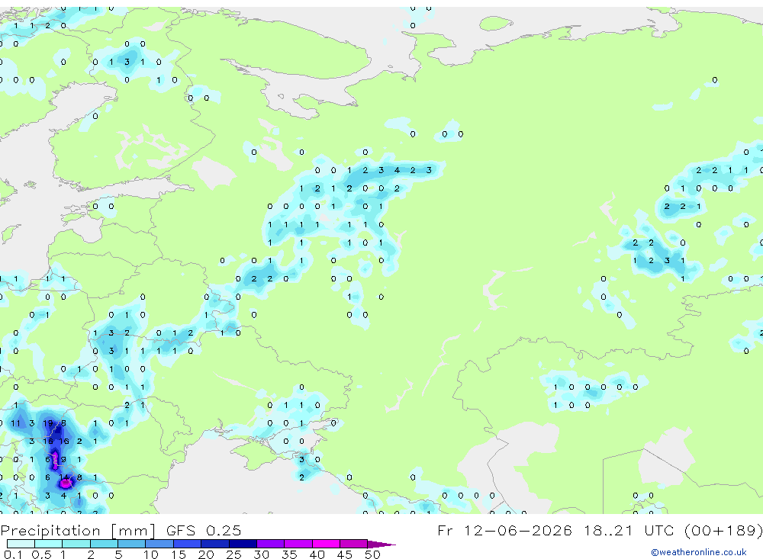Click the weatheronline.co.uk copyright link

coord(699,552)
